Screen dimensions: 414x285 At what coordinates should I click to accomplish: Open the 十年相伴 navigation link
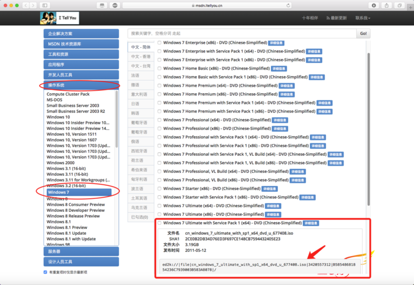point(310,18)
